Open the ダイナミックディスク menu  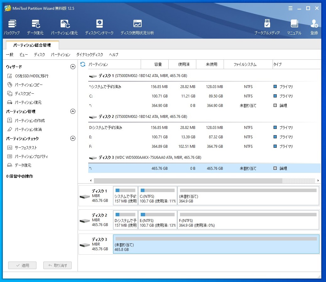pos(90,54)
